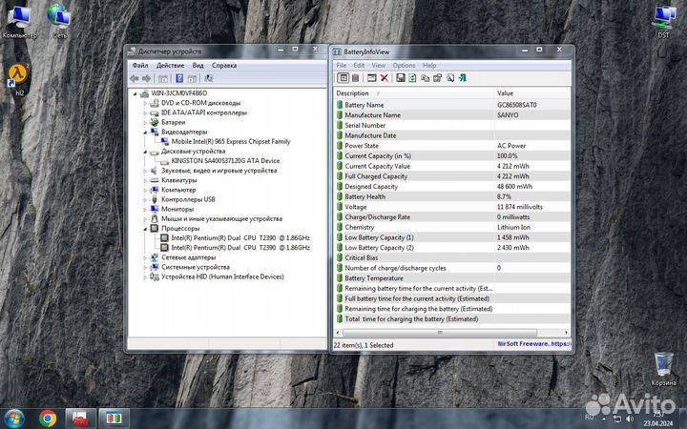This screenshot has width=687, height=429.
Task: Expand the Сетевые адаптеры node
Action: point(145,257)
